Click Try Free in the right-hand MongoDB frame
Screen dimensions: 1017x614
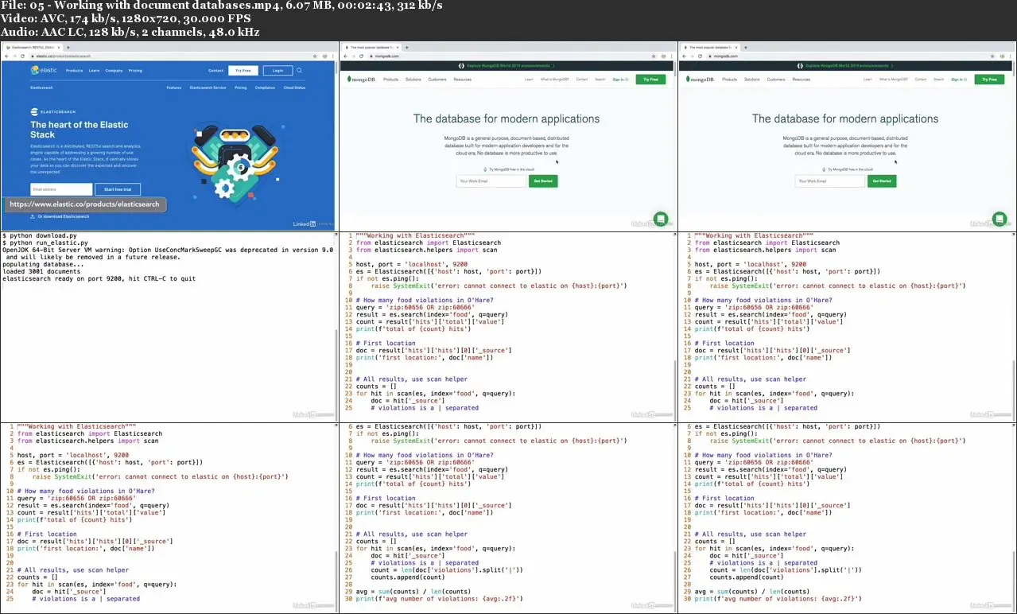pyautogui.click(x=989, y=80)
